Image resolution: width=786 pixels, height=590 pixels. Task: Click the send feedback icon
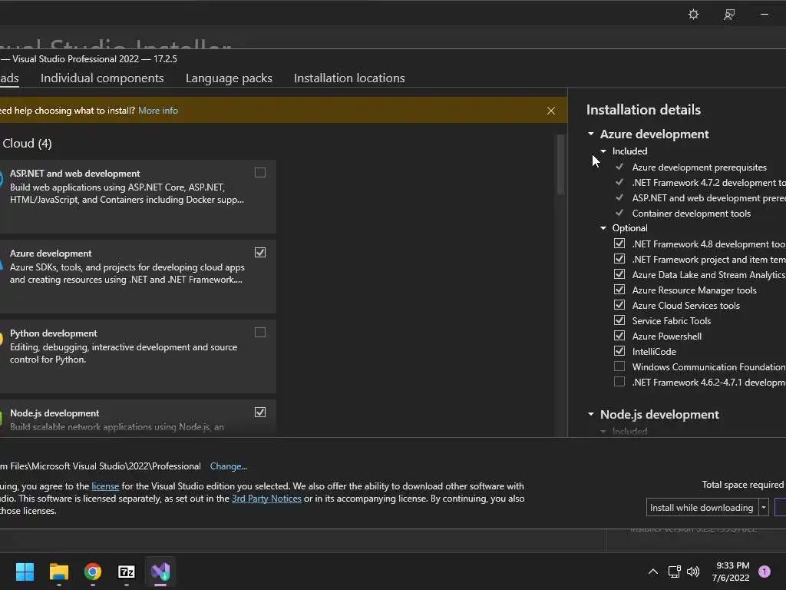pyautogui.click(x=729, y=14)
